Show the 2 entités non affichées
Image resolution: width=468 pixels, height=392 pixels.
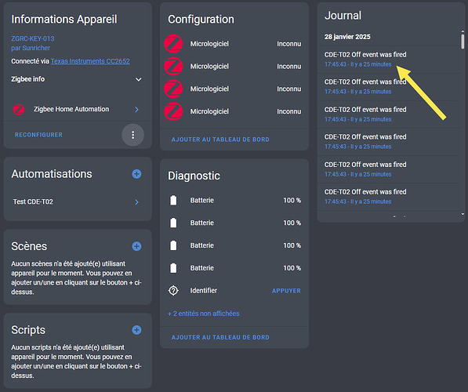204,314
